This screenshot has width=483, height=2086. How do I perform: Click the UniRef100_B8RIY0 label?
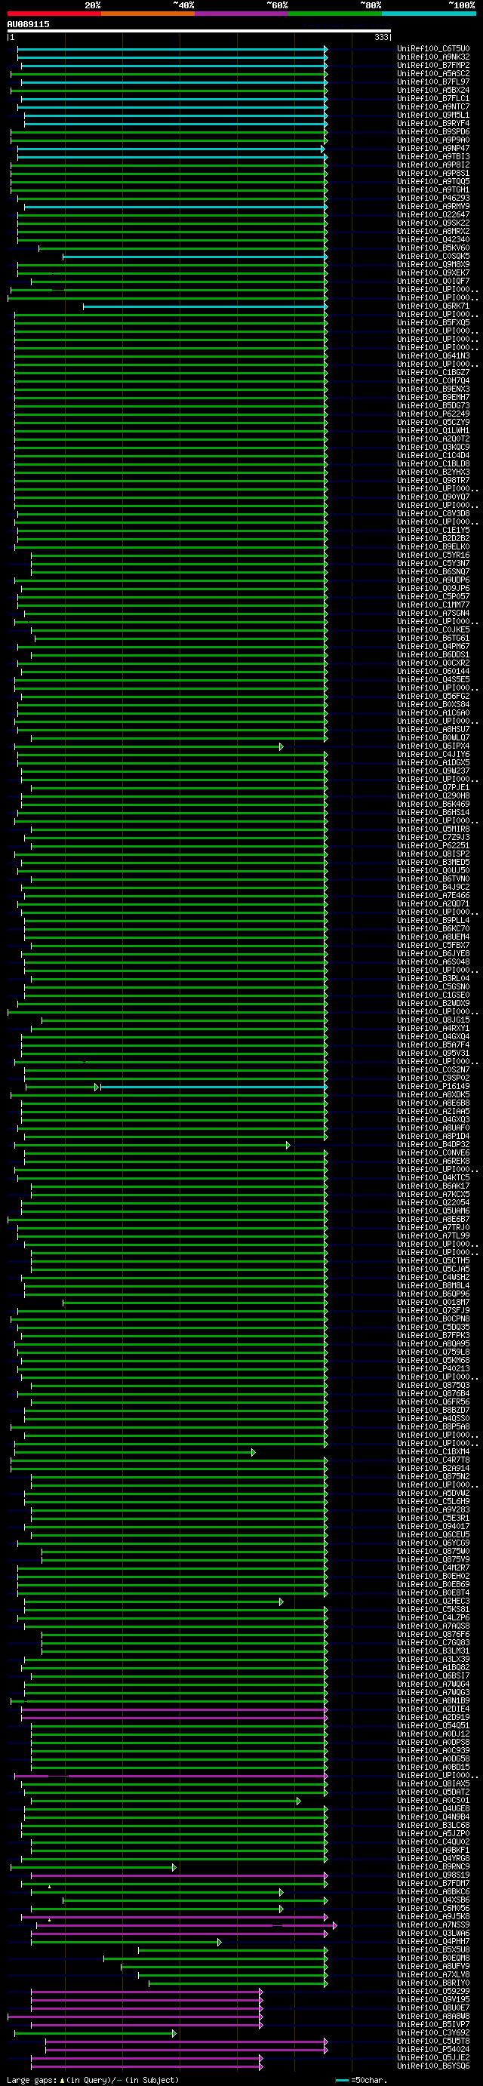[432, 1983]
